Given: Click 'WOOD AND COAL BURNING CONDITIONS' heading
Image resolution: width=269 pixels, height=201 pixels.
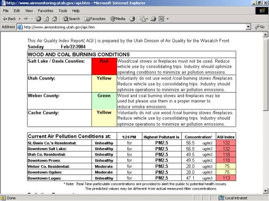Looking at the screenshot, I should click(x=79, y=54).
